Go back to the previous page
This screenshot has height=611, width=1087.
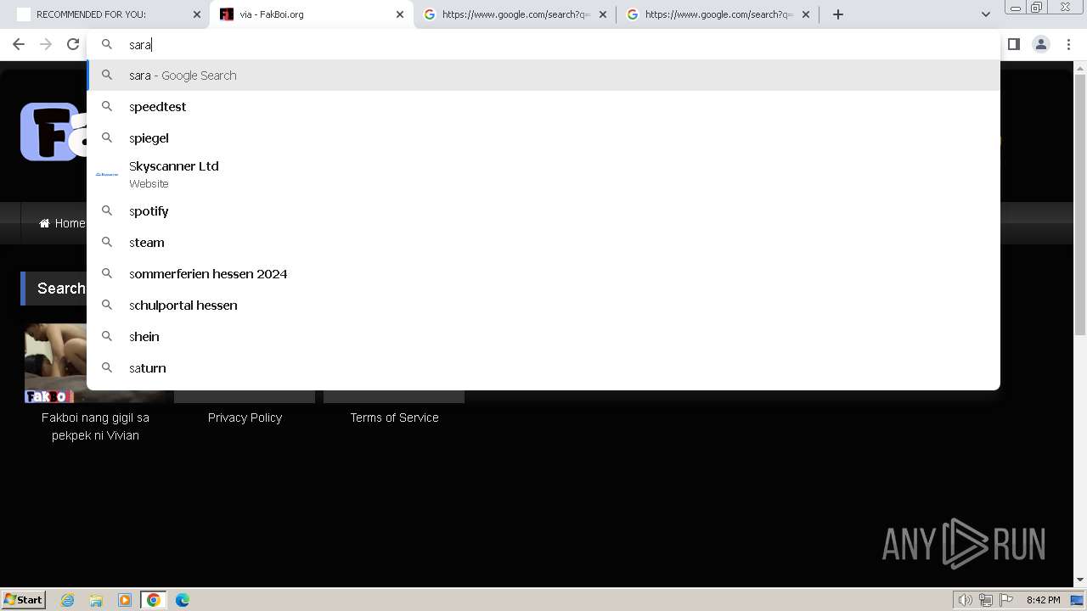coord(19,44)
